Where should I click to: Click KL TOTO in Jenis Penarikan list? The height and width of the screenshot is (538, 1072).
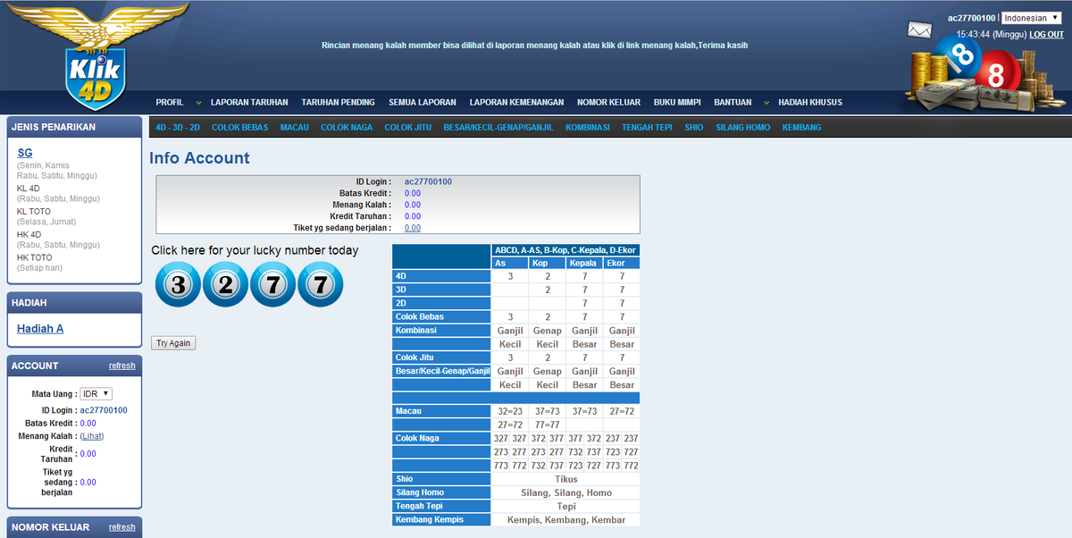click(x=34, y=212)
